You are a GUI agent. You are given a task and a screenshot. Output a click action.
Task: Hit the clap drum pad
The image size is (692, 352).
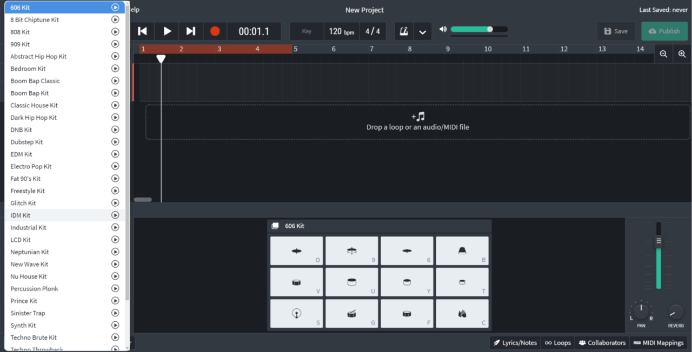tap(462, 314)
